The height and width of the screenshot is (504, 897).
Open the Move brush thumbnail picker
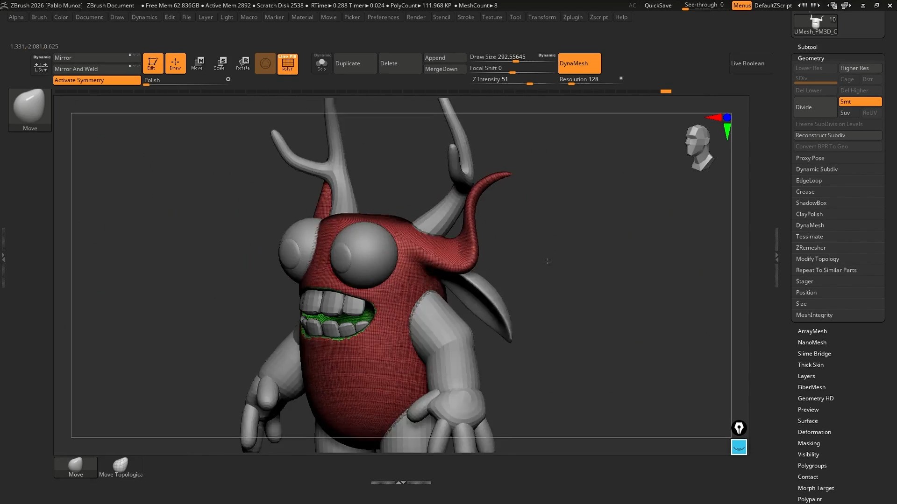[x=30, y=109]
